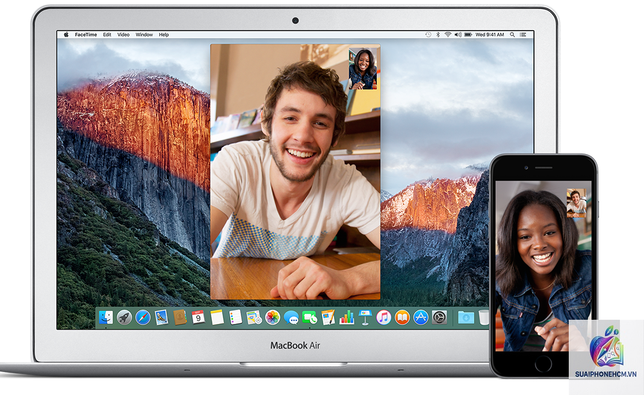The height and width of the screenshot is (395, 644).
Task: Tap main FaceTime video on iPhone
Action: click(x=543, y=266)
